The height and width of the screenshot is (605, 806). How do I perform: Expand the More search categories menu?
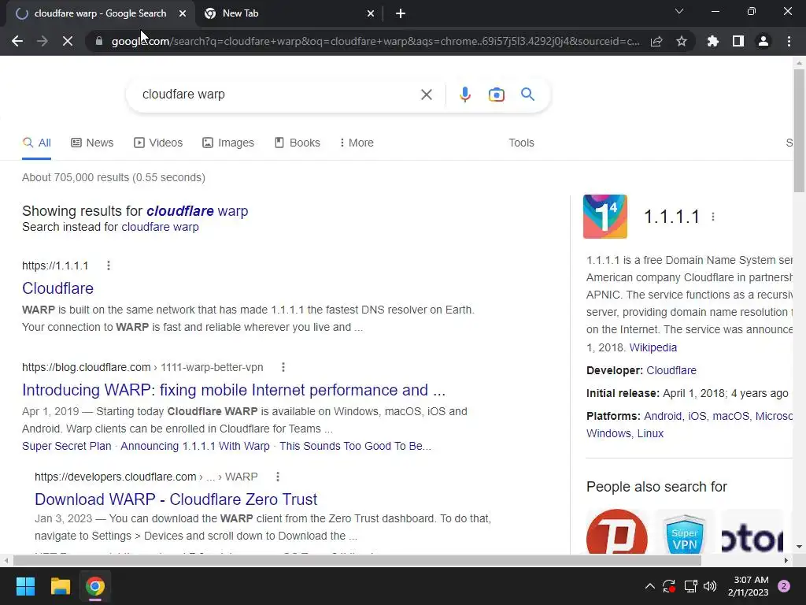357,143
